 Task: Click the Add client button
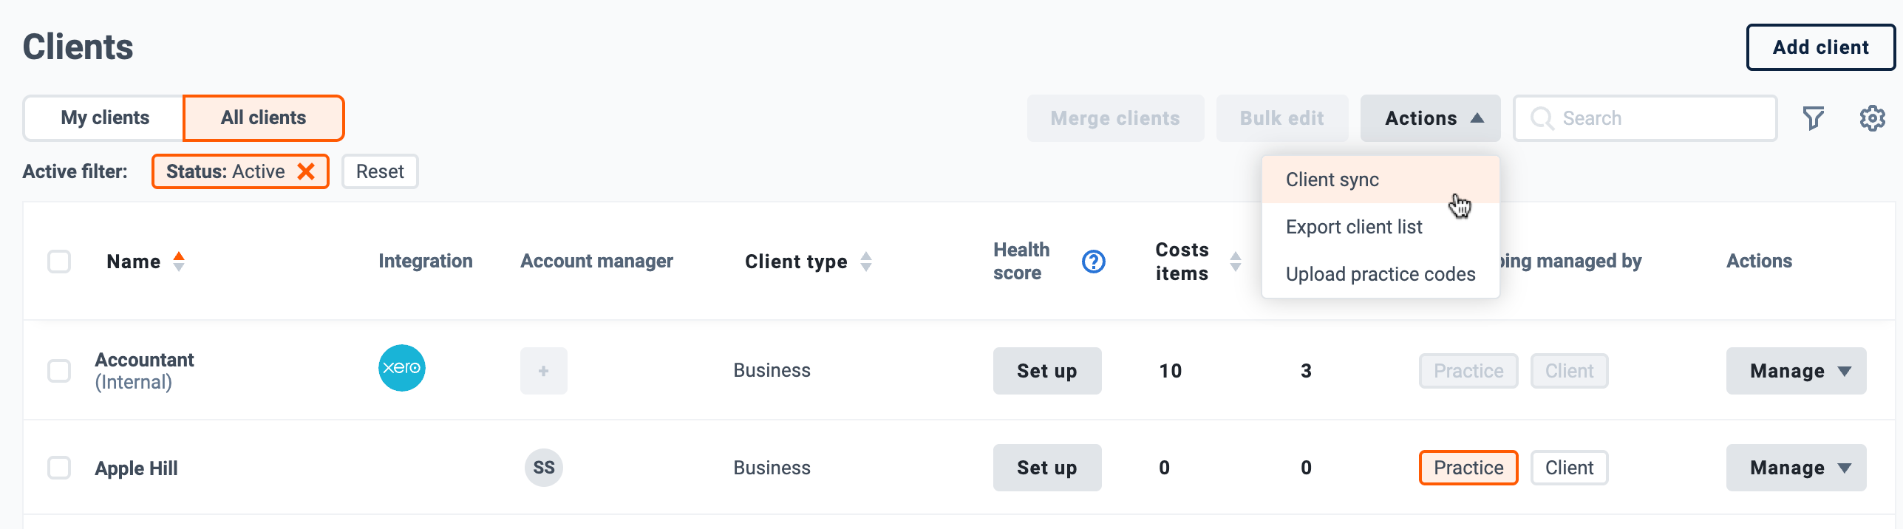pos(1820,47)
